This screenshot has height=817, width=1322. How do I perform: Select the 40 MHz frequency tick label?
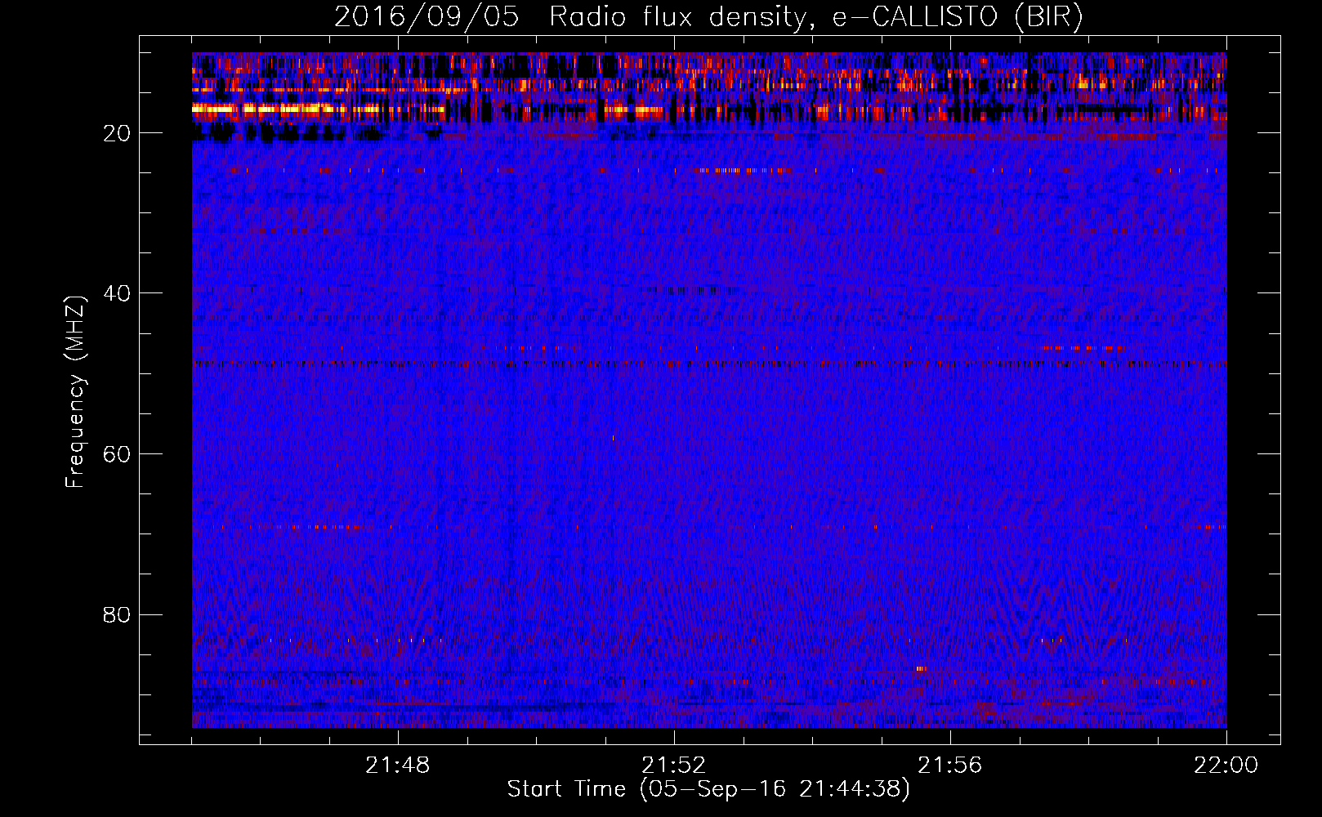[117, 293]
